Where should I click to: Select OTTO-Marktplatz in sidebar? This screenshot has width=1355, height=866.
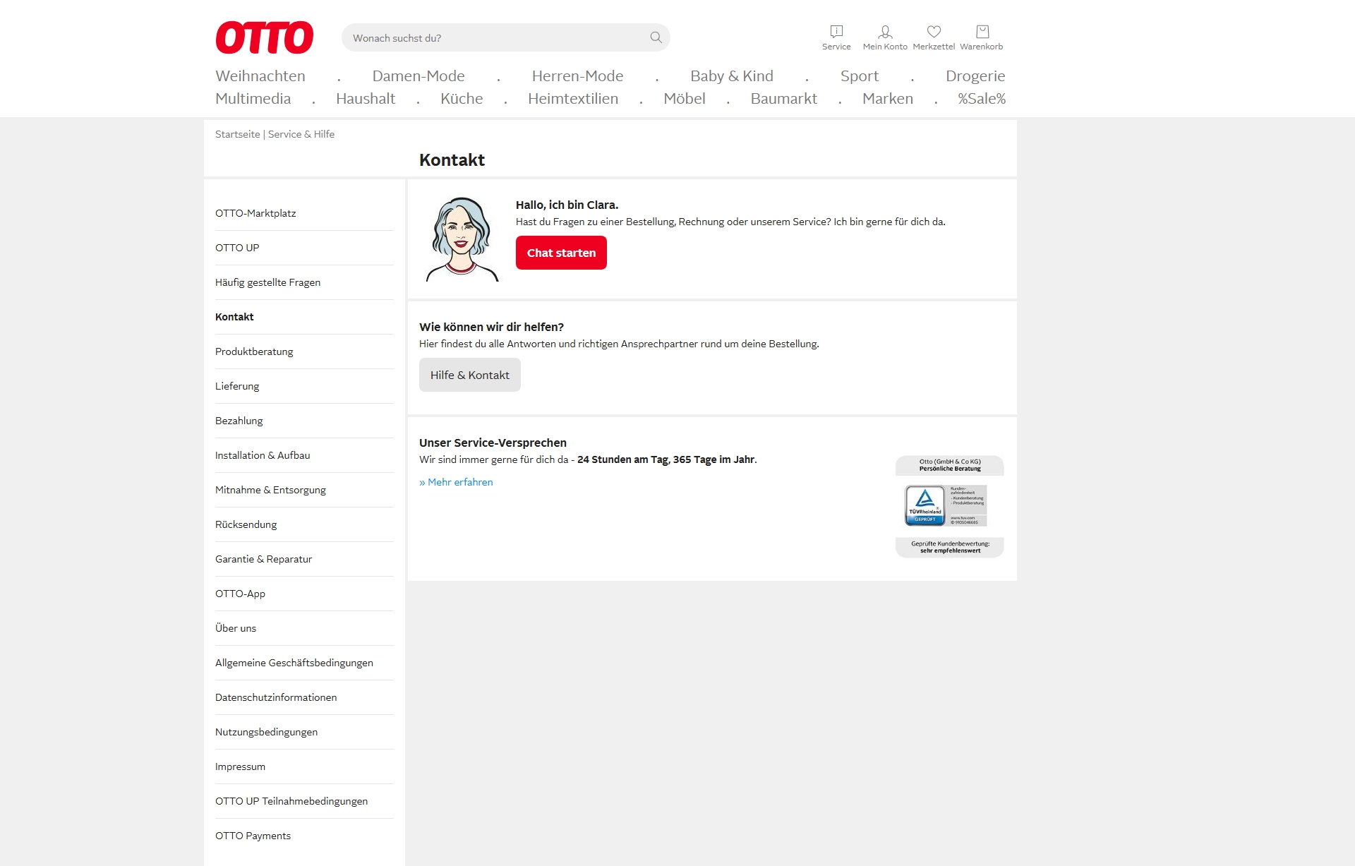[304, 213]
